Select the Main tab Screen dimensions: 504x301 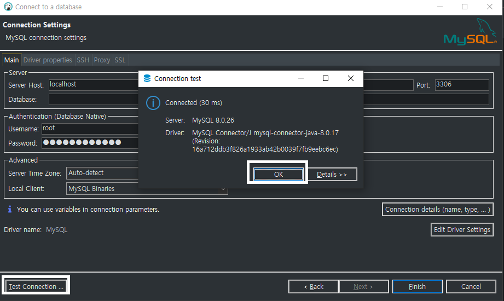pos(11,60)
